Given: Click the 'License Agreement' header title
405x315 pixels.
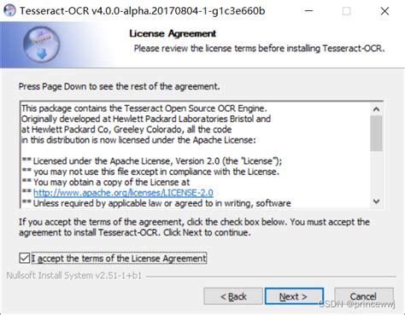Looking at the screenshot, I should click(x=173, y=33).
